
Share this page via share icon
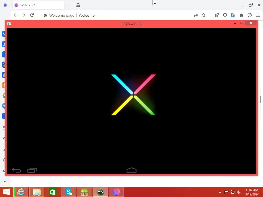click(x=196, y=15)
